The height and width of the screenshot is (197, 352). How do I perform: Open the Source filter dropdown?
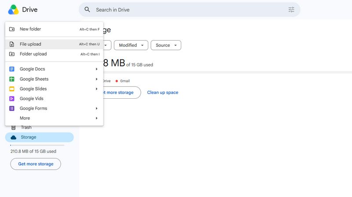click(166, 45)
